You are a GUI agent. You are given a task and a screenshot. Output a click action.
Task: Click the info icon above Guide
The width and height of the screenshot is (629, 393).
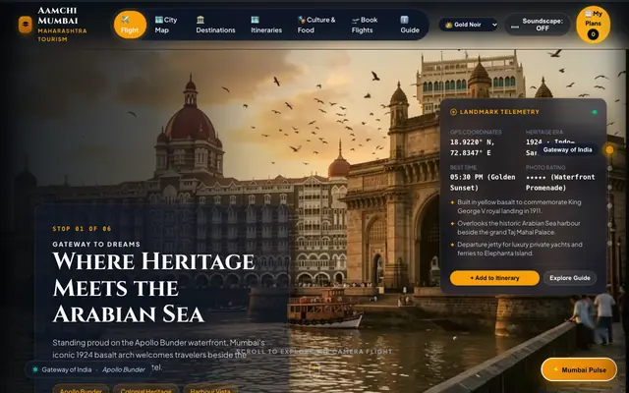(x=404, y=20)
